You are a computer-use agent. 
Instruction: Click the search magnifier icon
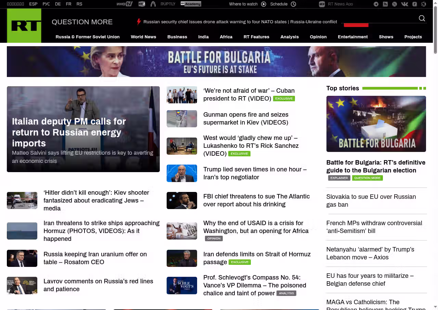[422, 18]
